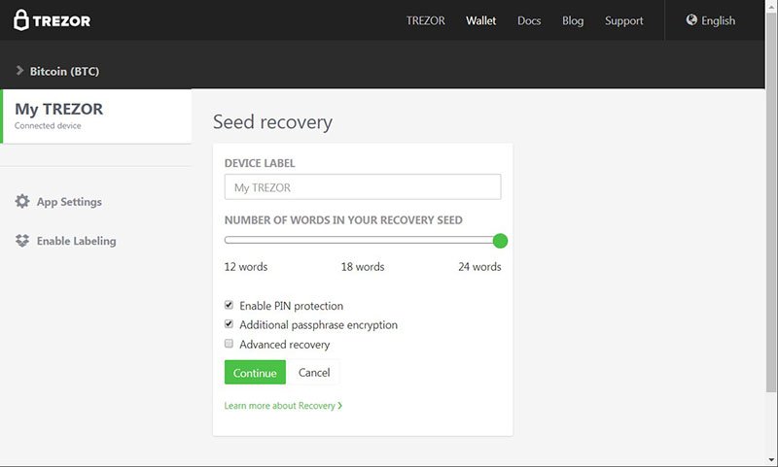Open the English language dropdown

click(711, 20)
